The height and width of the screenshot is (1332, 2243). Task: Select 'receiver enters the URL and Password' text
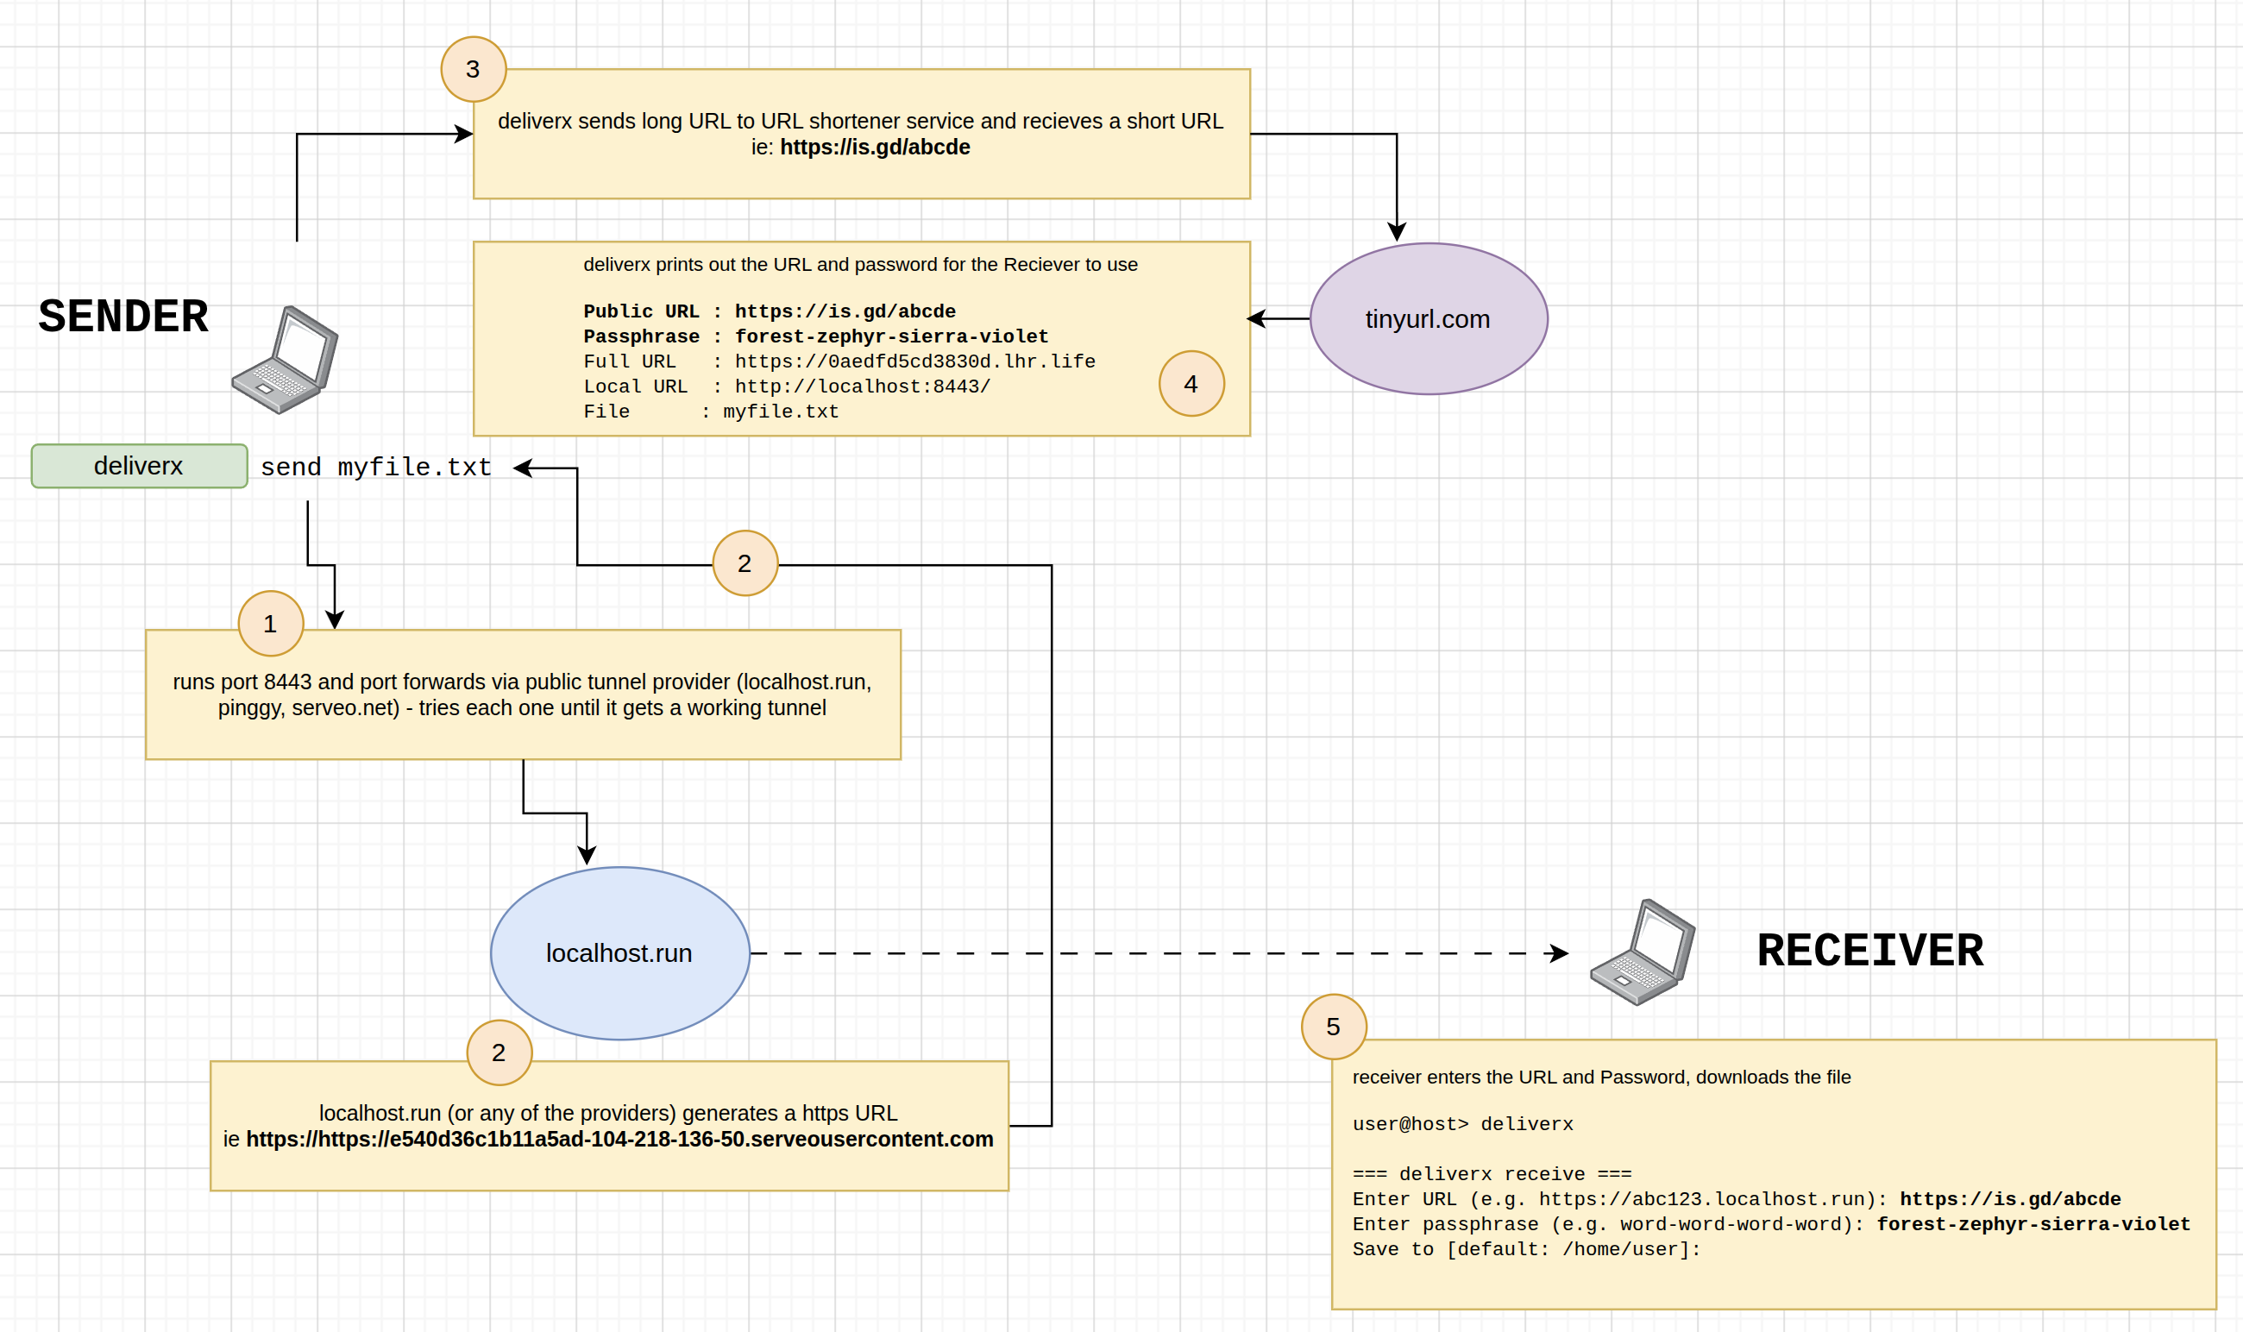[x=1601, y=1078]
